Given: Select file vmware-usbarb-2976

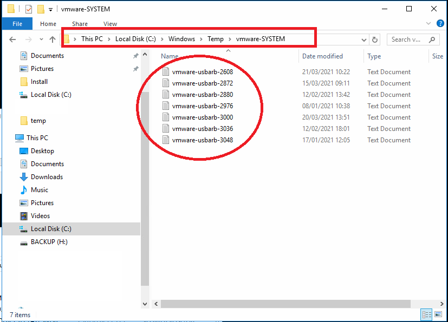Looking at the screenshot, I should pos(202,106).
